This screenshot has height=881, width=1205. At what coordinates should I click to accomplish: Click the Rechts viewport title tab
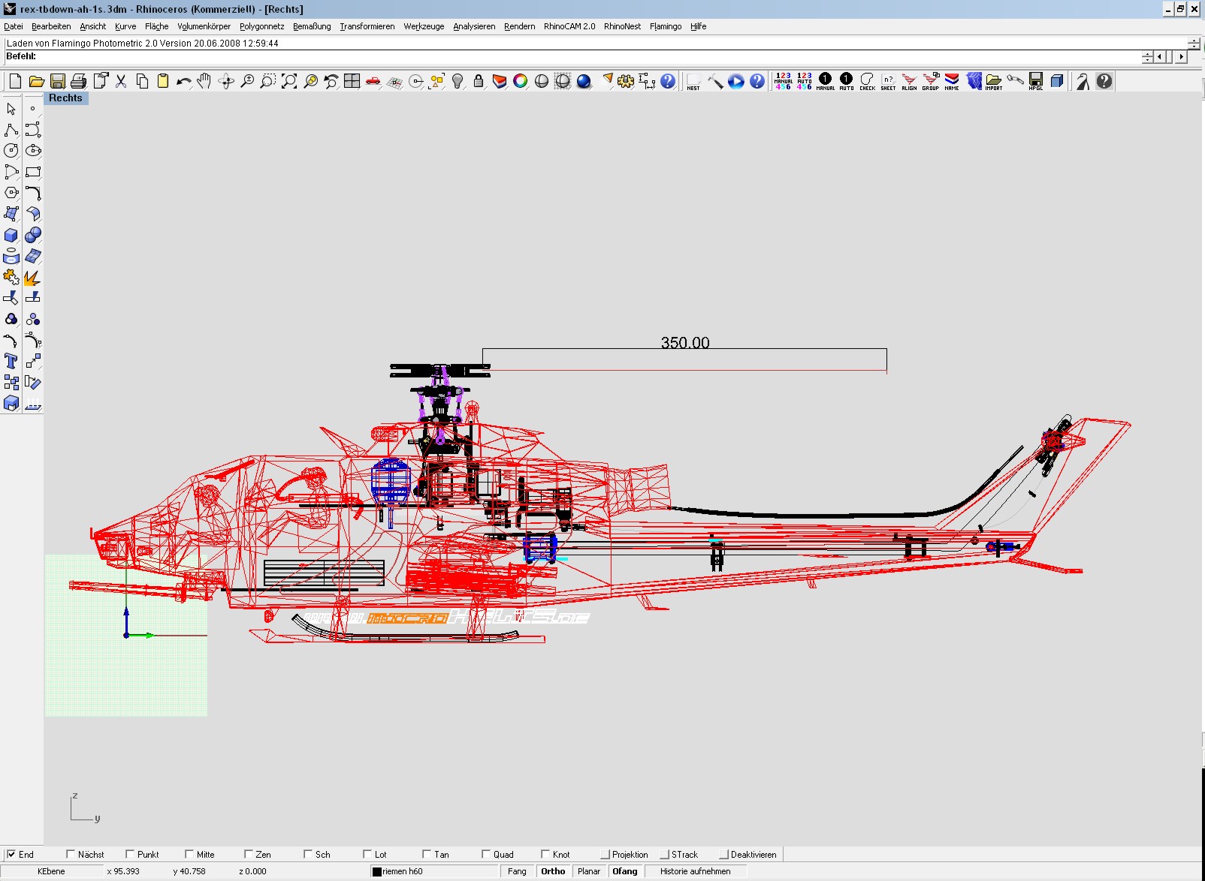click(65, 98)
